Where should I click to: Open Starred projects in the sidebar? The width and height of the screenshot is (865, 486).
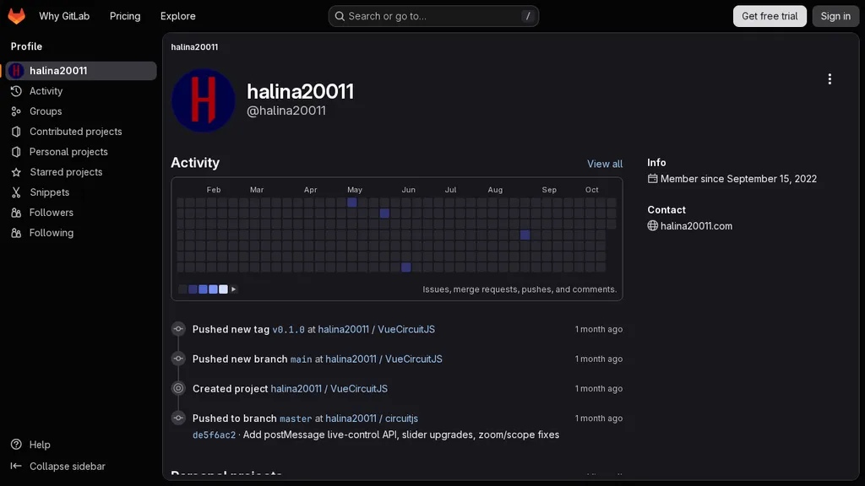[81, 172]
